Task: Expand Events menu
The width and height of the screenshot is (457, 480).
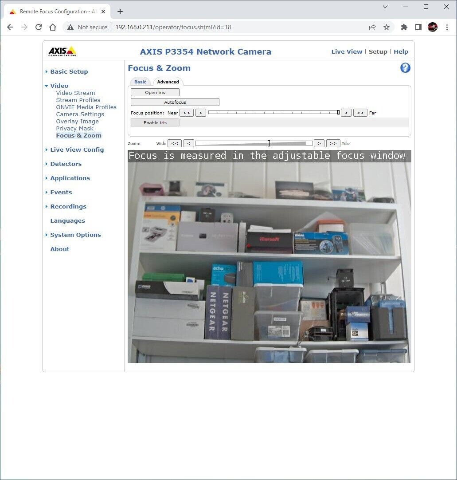Action: coord(61,192)
